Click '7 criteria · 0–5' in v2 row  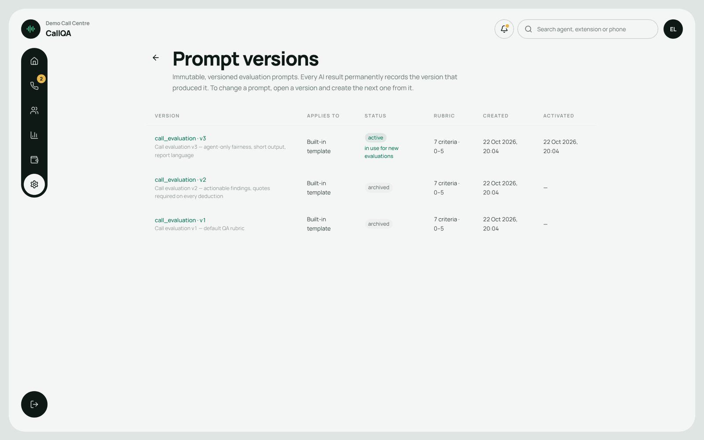(x=447, y=188)
